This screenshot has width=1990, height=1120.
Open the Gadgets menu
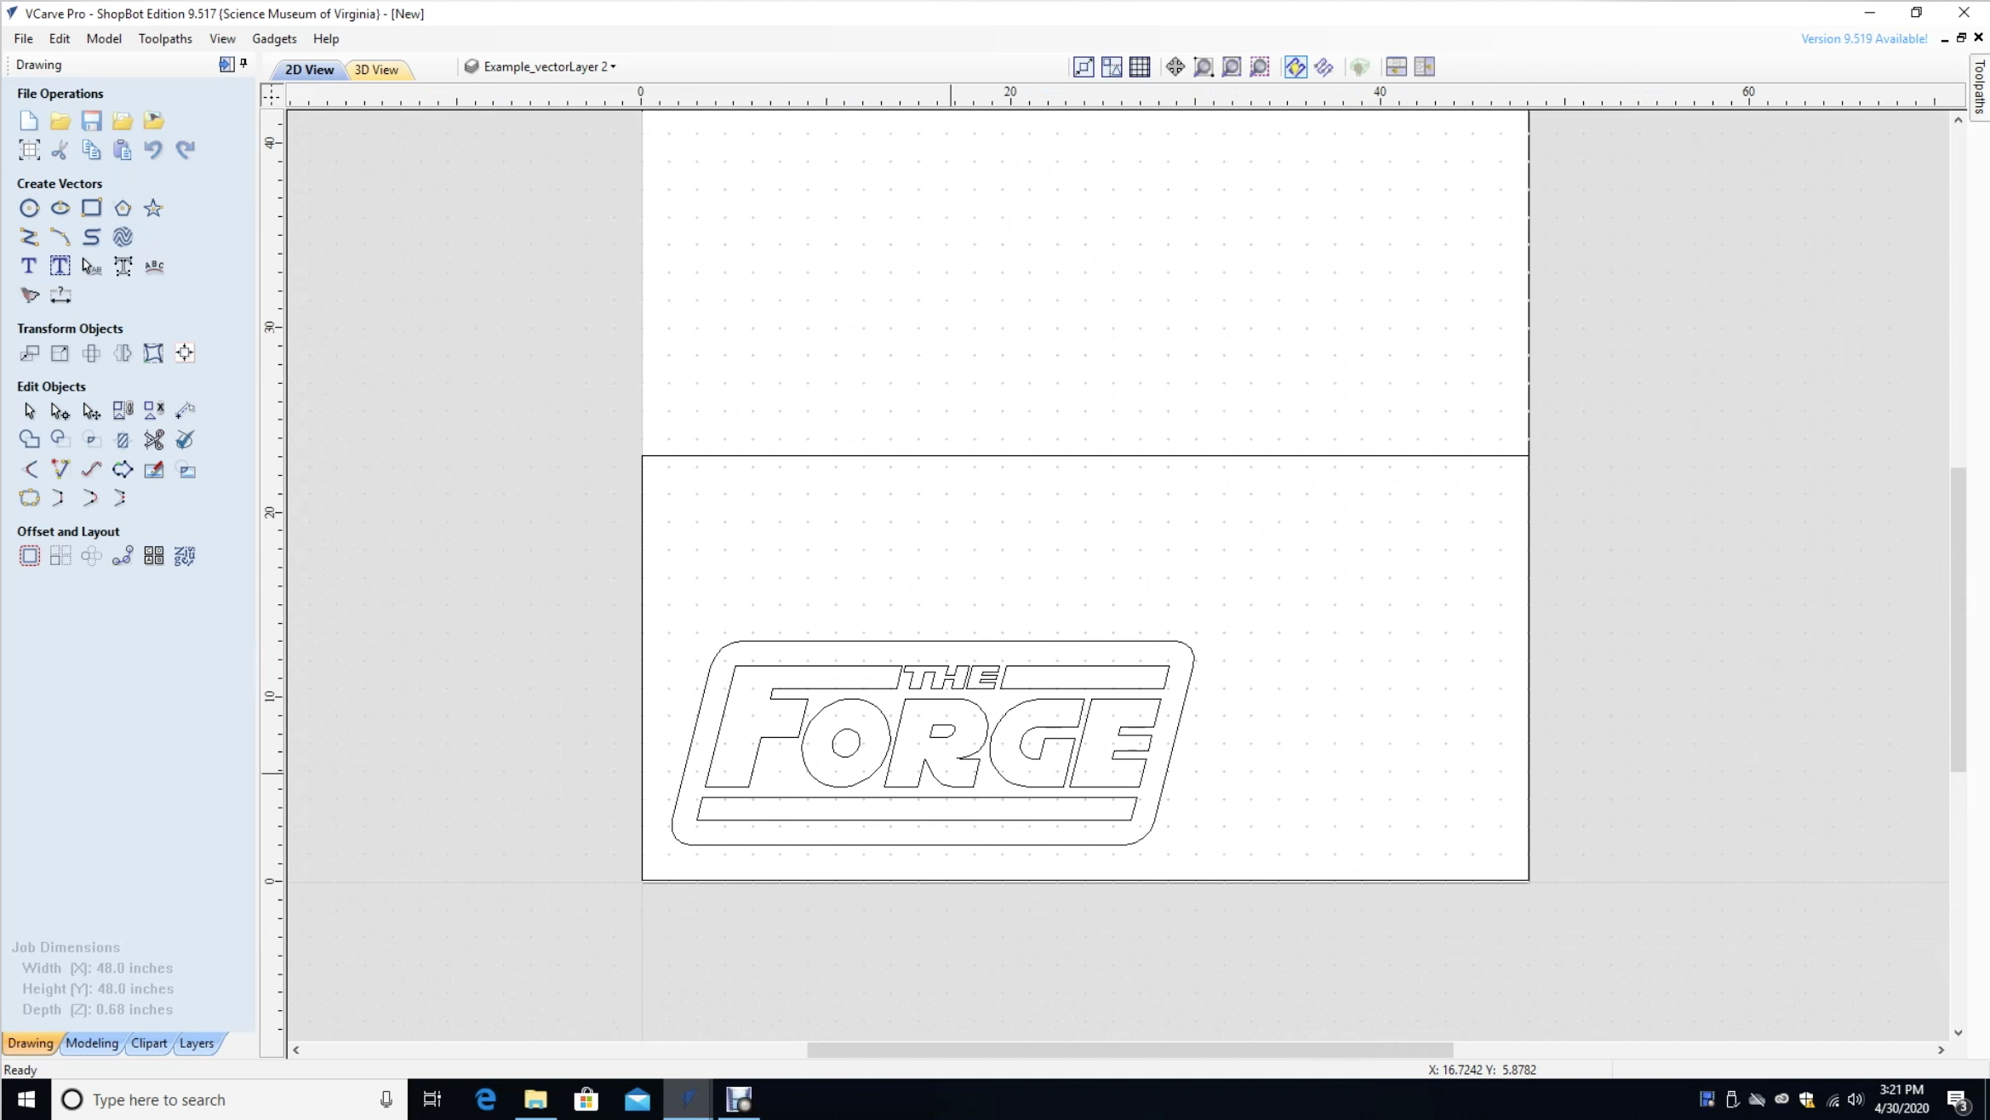tap(273, 38)
